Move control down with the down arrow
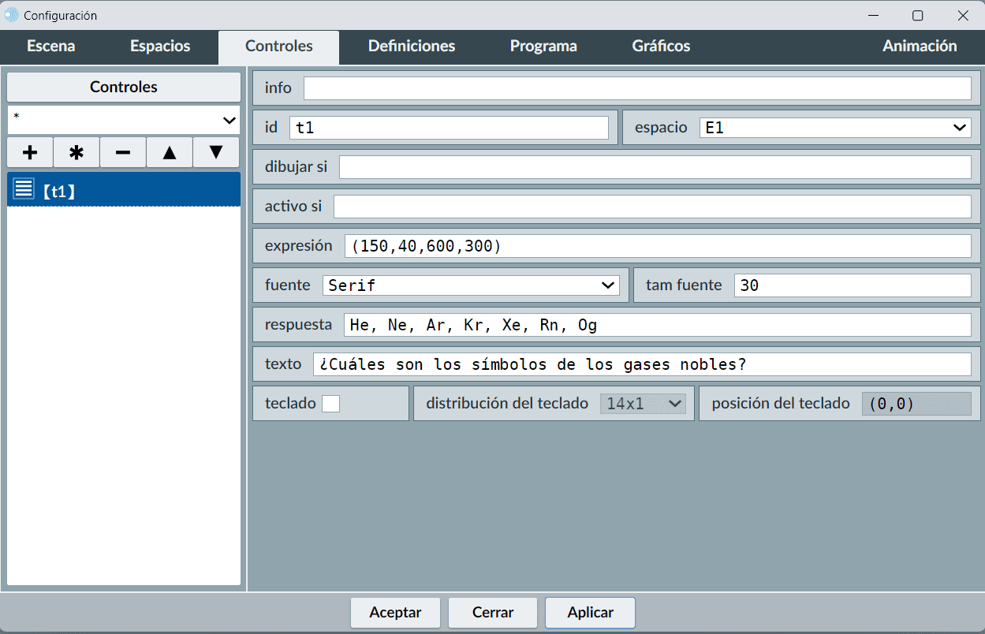The image size is (985, 634). 216,152
